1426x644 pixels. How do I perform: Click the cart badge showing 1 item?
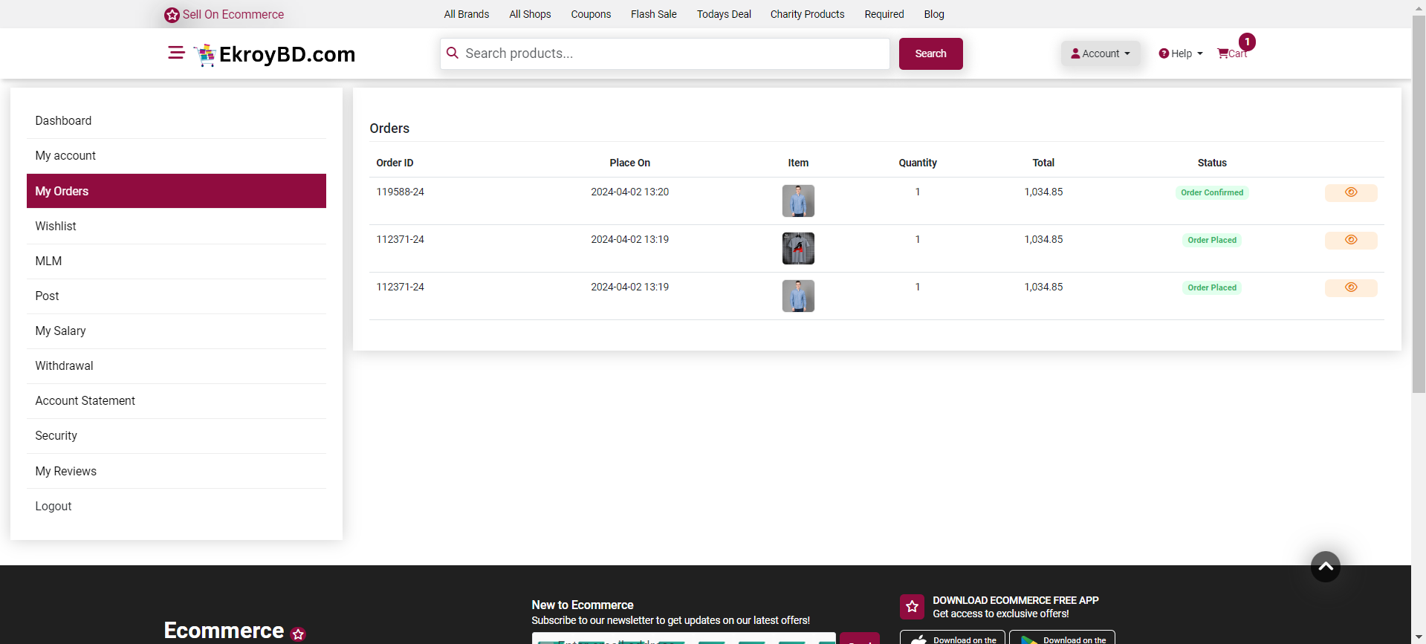tap(1247, 42)
